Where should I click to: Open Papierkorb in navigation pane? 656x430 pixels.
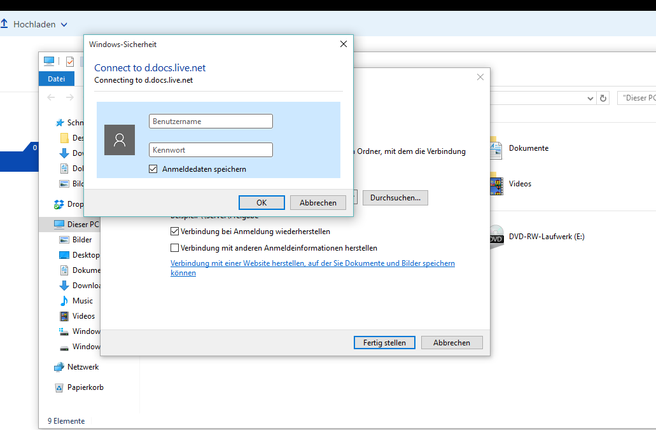point(85,387)
